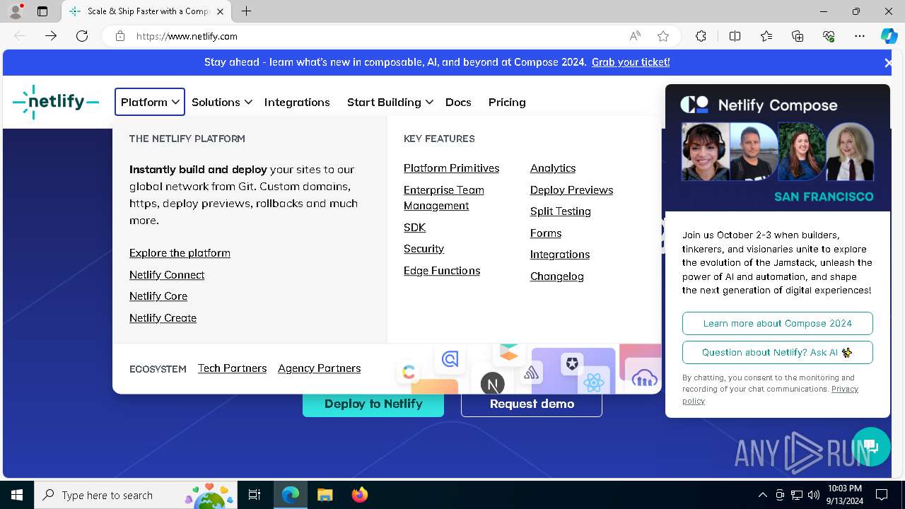
Task: Open the Collections icon
Action: pyautogui.click(x=798, y=36)
